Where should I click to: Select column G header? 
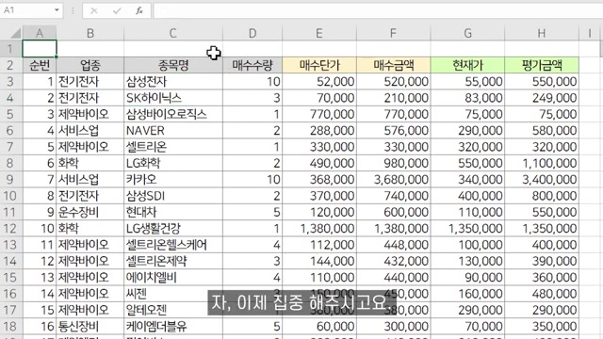[x=467, y=34]
